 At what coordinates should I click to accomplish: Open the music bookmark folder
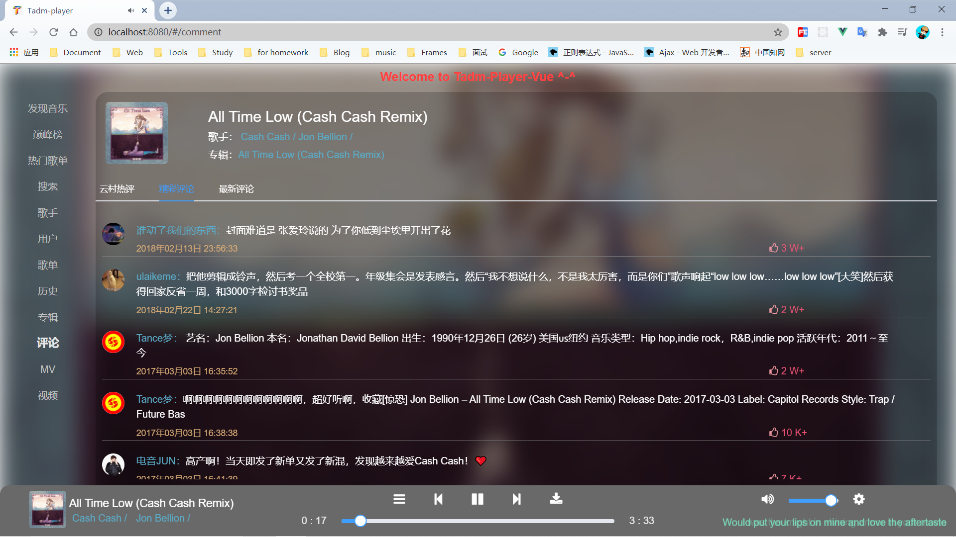pos(379,53)
